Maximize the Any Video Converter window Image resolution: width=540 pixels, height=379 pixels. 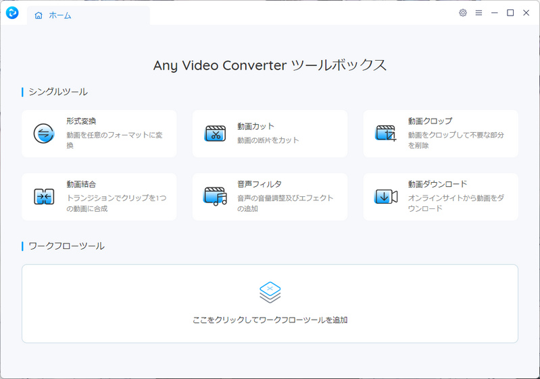click(x=510, y=13)
